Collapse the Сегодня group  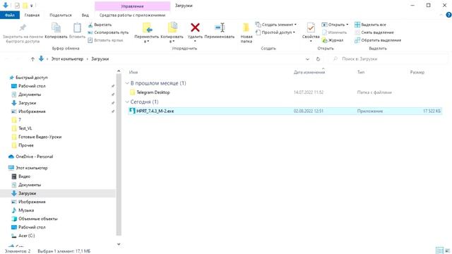(127, 102)
